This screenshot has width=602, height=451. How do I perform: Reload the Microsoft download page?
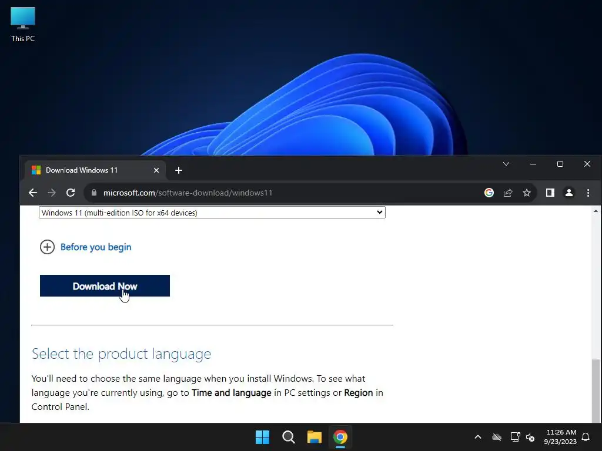(x=71, y=193)
